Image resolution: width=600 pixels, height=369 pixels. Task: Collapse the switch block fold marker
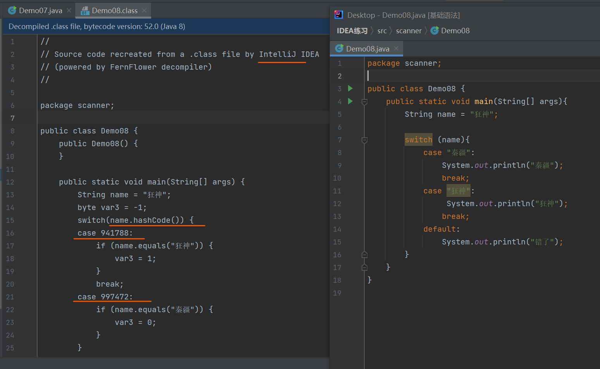[364, 140]
